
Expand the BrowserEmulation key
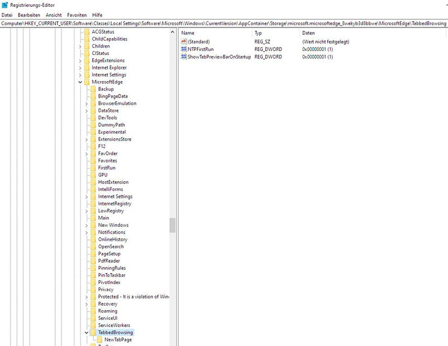[x=86, y=104]
